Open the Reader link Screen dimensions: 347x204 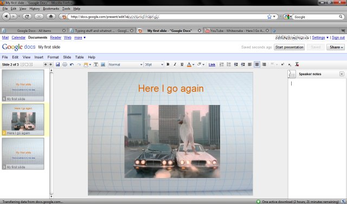(55, 37)
